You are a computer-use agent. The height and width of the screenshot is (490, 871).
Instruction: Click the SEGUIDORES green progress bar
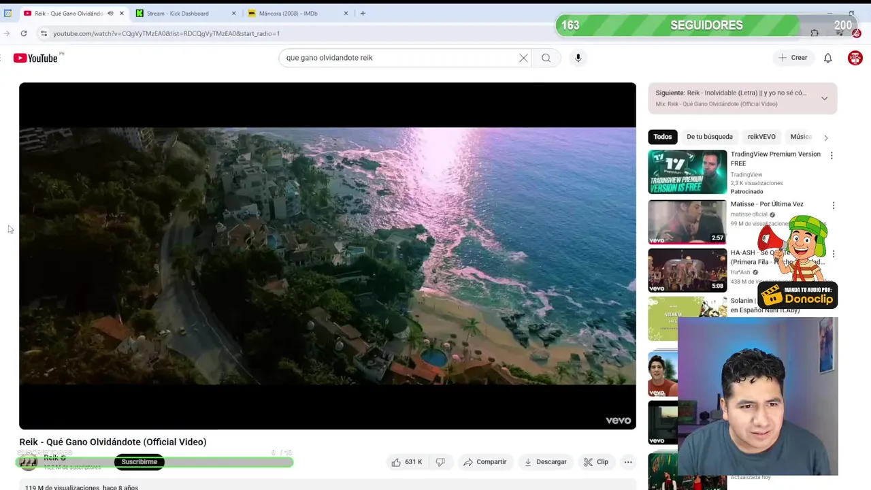[x=706, y=25]
